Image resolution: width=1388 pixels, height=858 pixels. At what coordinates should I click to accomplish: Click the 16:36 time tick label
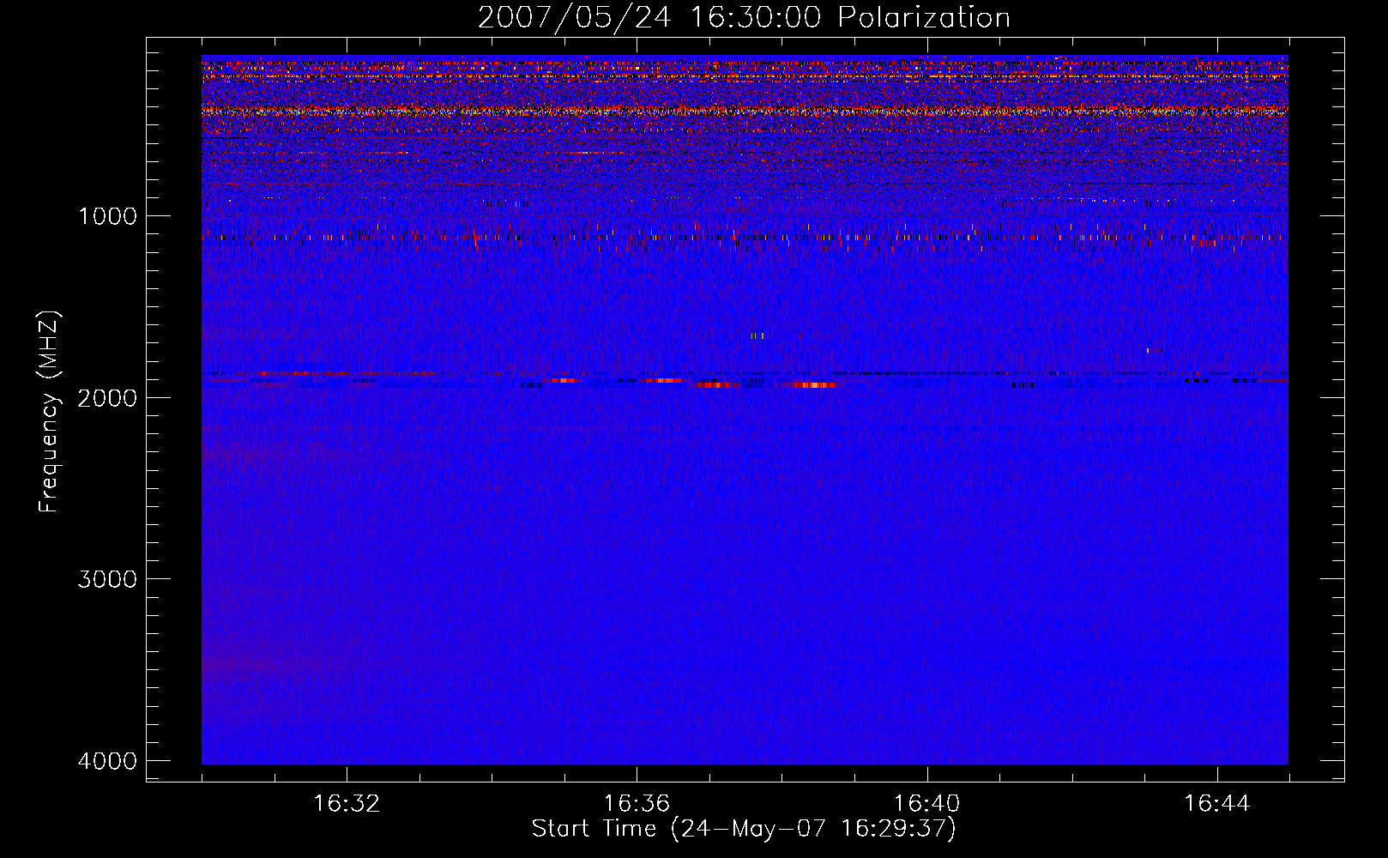[x=637, y=804]
